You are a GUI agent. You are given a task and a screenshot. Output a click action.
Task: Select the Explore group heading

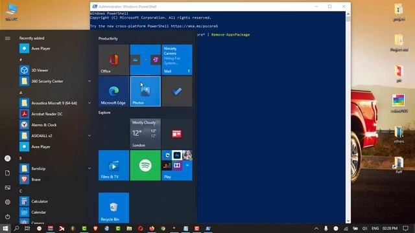point(104,113)
